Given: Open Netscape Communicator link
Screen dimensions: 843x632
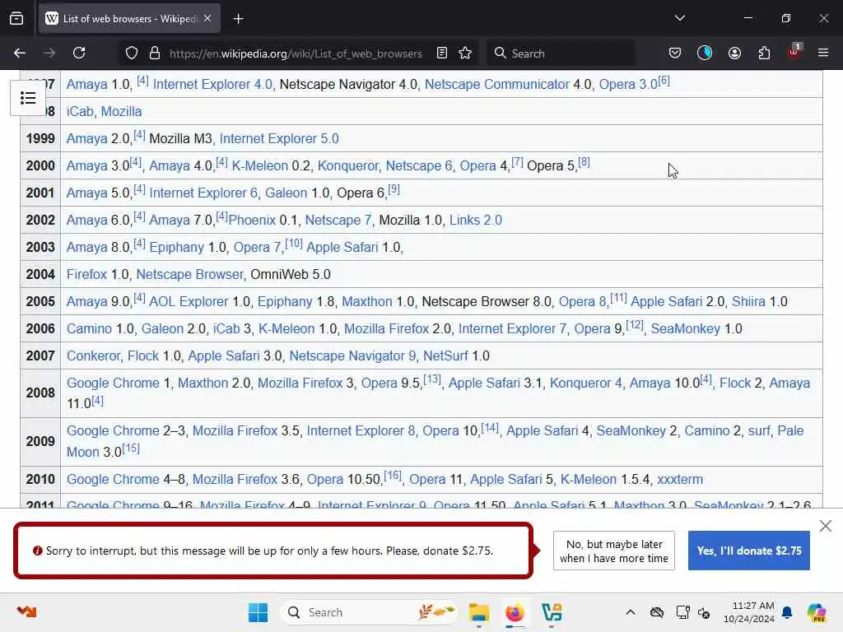Looking at the screenshot, I should click(496, 85).
